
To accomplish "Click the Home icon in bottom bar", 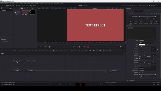I will pyautogui.click(x=154, y=85).
